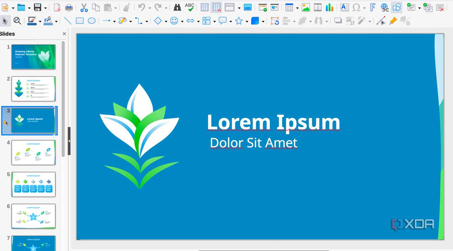Viewport: 453px width, 251px height.
Task: Toggle Show Draw Functions toolbar
Action: (397, 7)
